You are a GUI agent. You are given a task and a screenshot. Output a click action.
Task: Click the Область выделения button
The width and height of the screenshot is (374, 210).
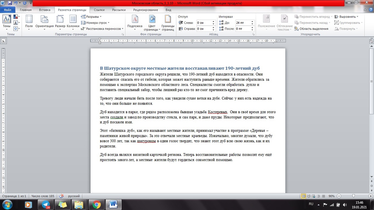click(311, 29)
